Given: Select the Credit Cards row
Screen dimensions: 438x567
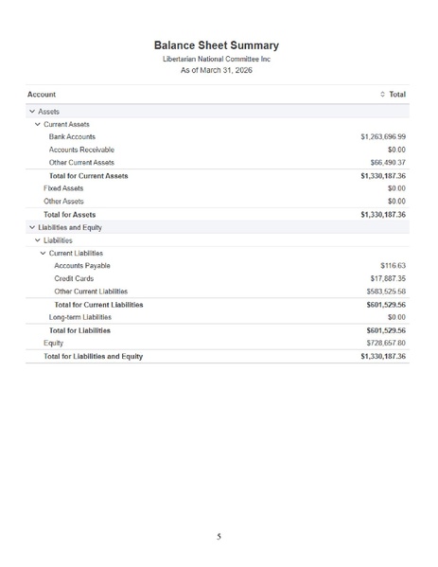Looking at the screenshot, I should coord(218,279).
